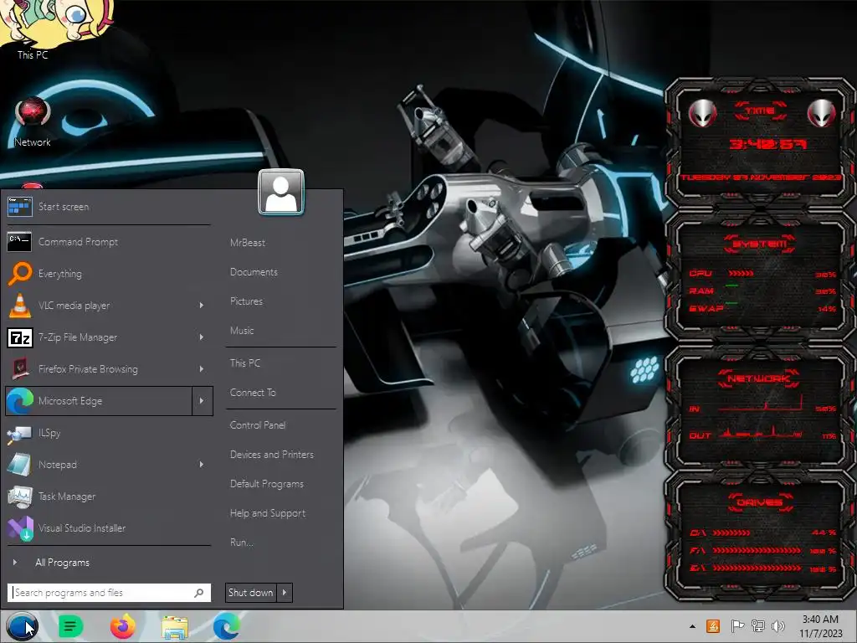Start Firefox Private Browsing
857x643 pixels.
(99, 369)
